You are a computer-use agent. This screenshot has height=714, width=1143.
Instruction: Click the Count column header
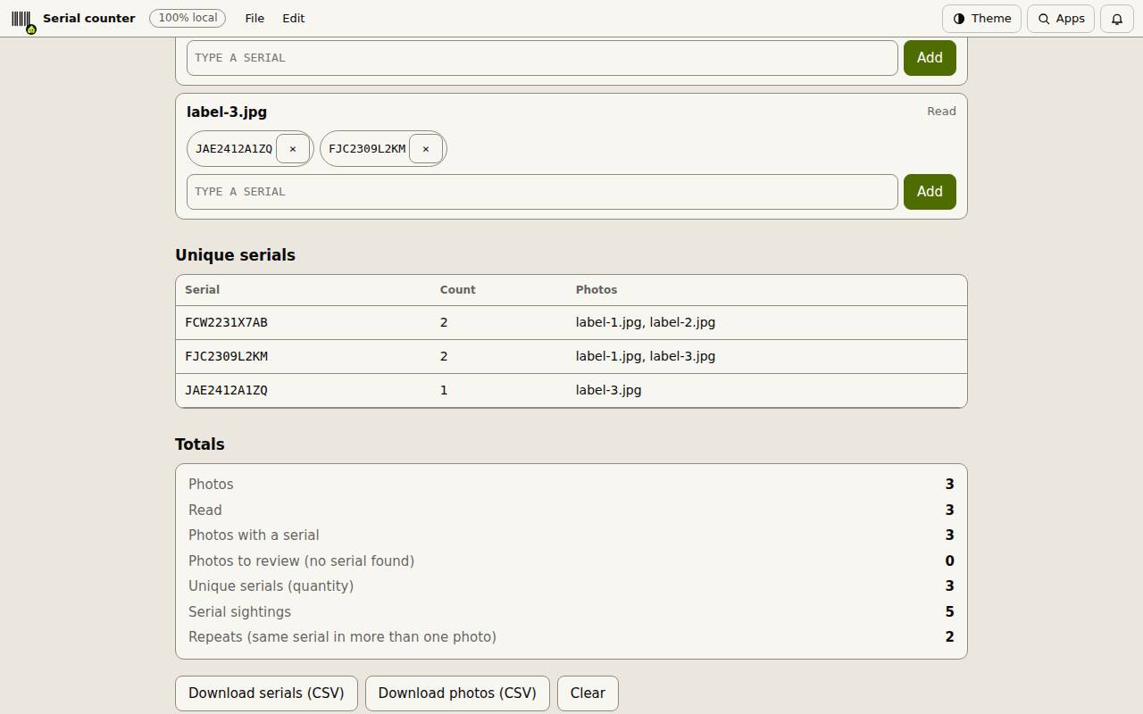pos(457,290)
